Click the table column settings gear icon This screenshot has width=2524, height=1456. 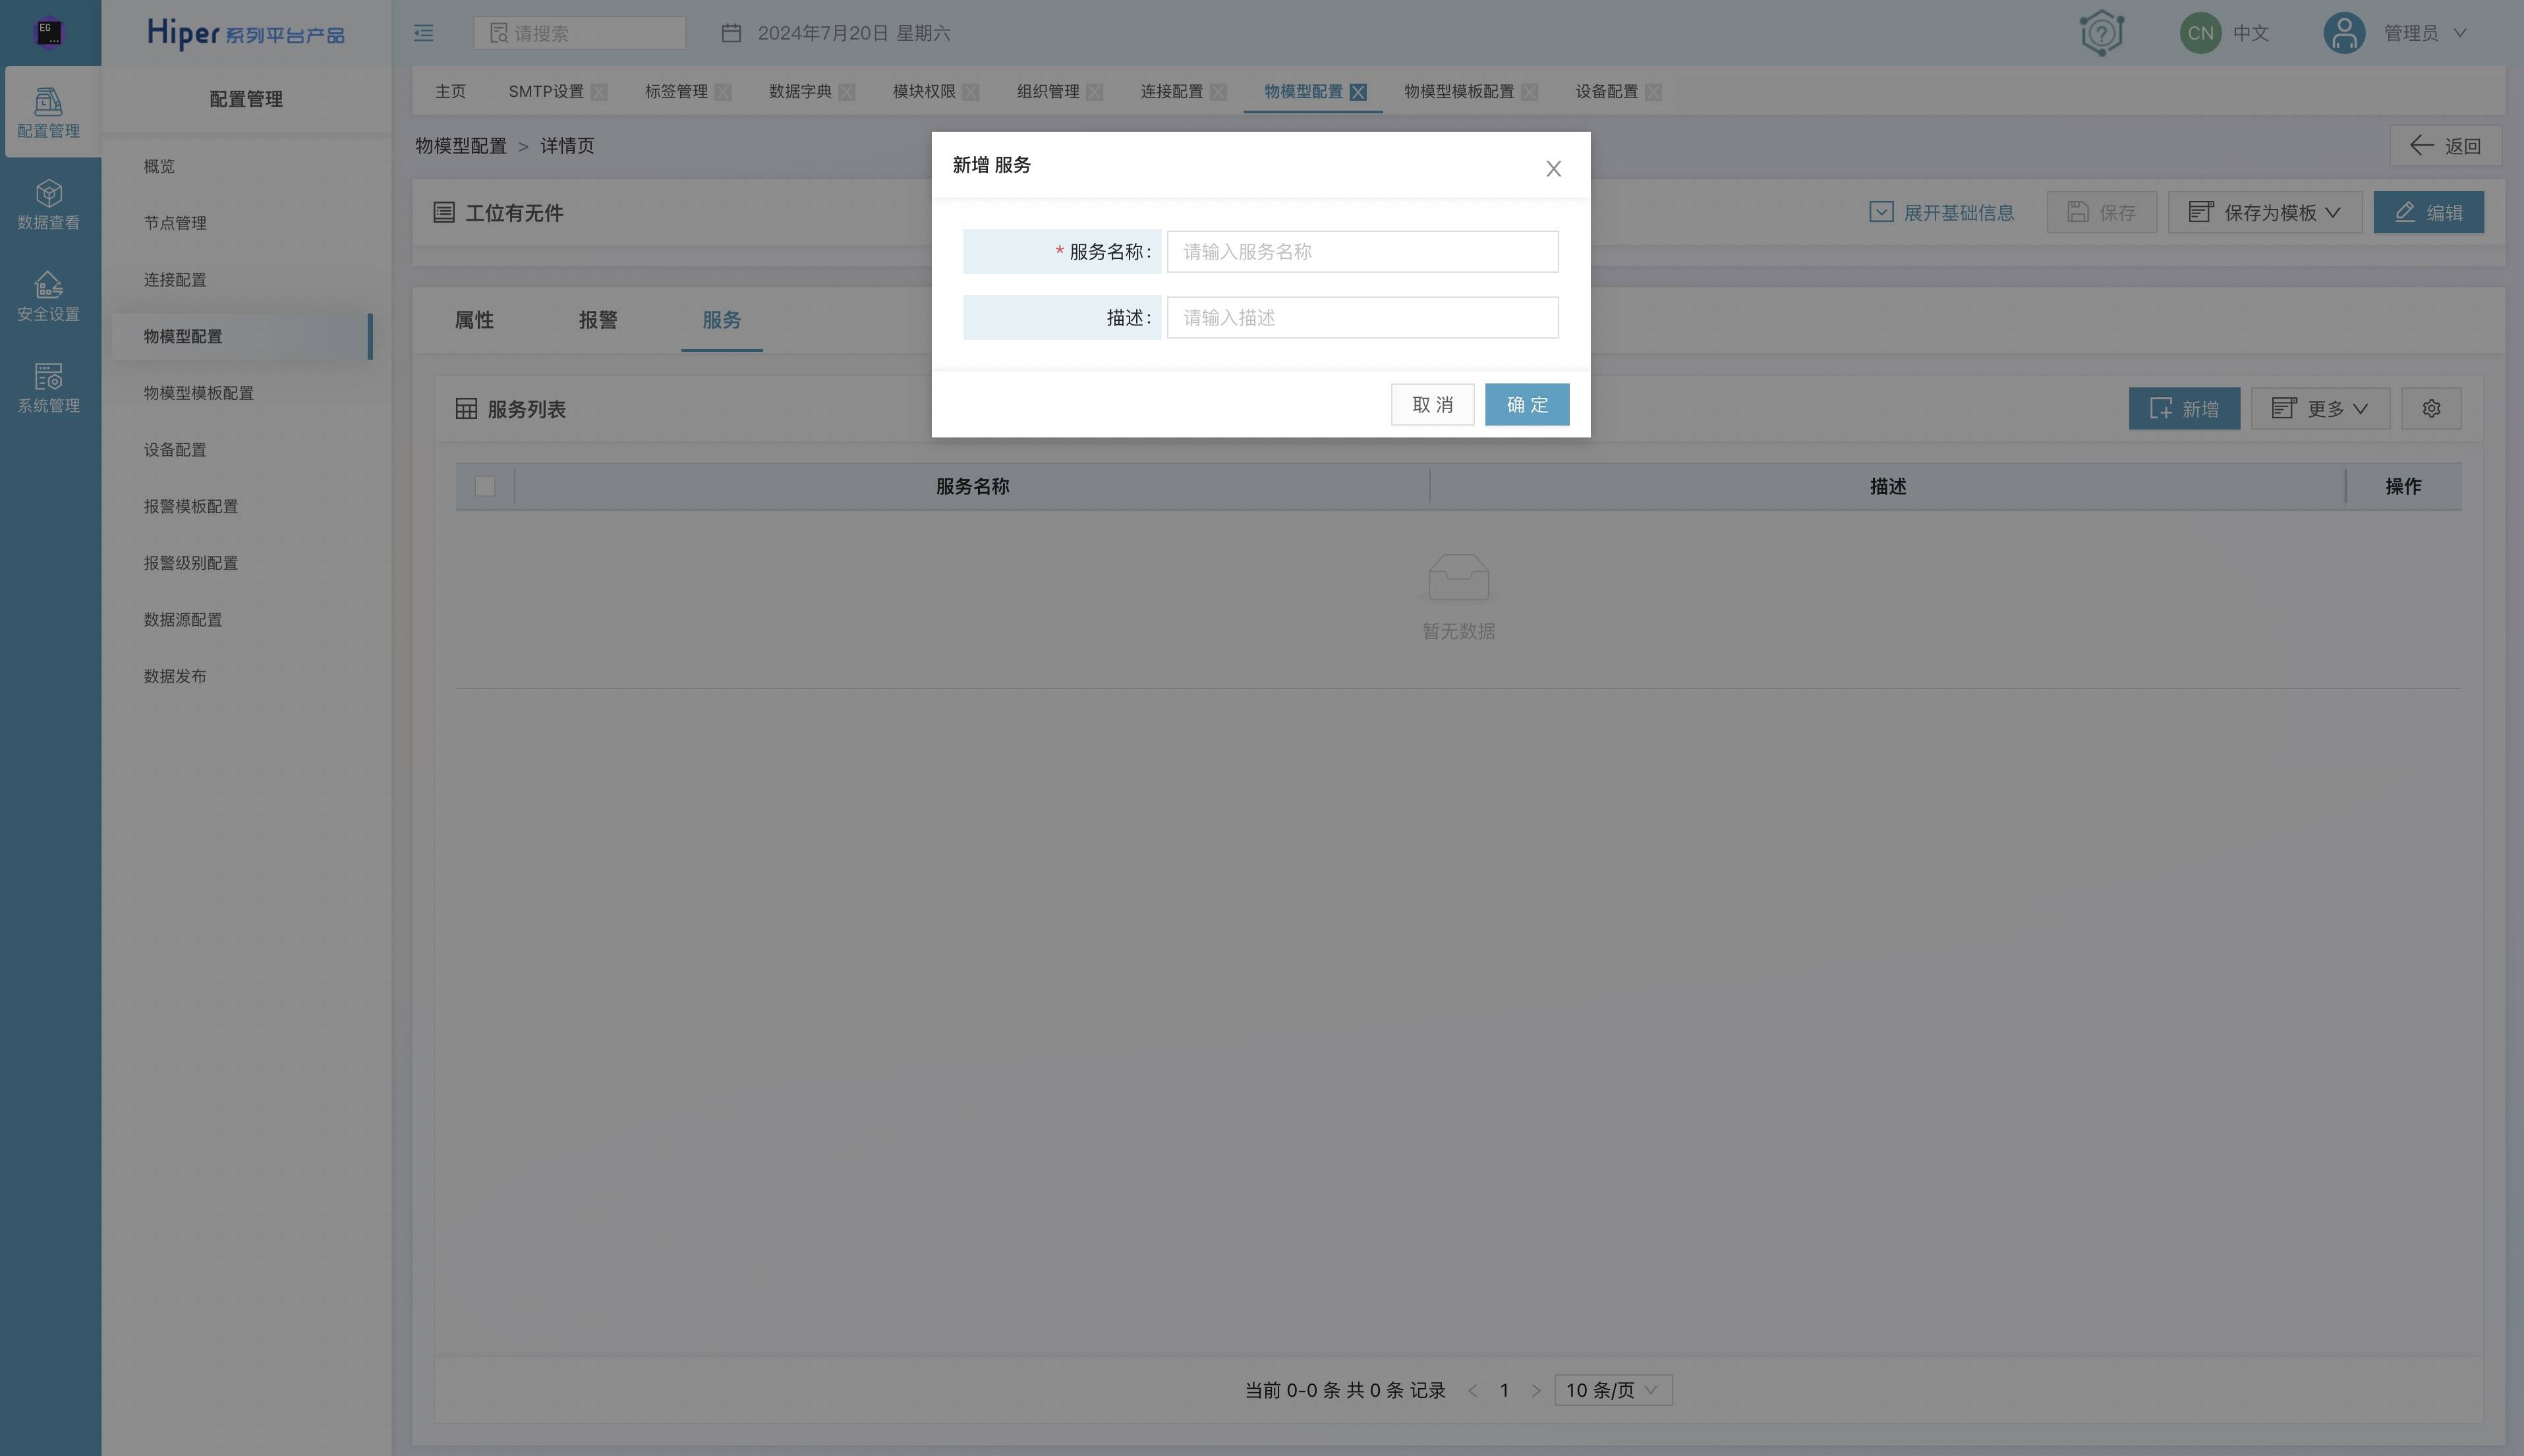click(2431, 409)
